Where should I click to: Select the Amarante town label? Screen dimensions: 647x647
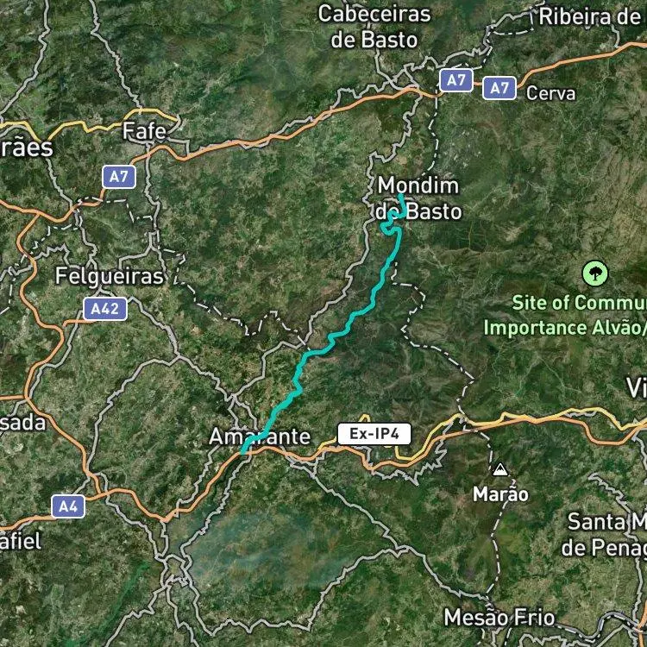tap(260, 437)
